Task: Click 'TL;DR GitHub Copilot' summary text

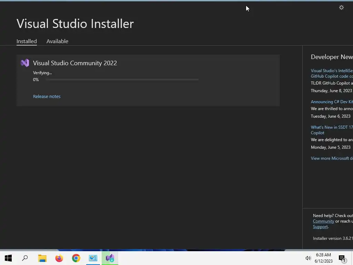Action: coord(332,83)
